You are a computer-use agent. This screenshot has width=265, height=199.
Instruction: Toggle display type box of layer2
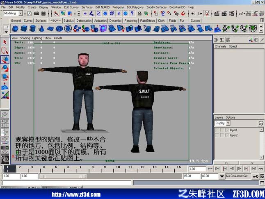(x=222, y=135)
